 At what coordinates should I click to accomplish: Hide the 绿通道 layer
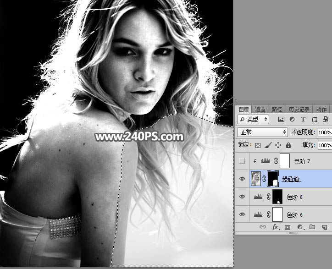pyautogui.click(x=242, y=179)
